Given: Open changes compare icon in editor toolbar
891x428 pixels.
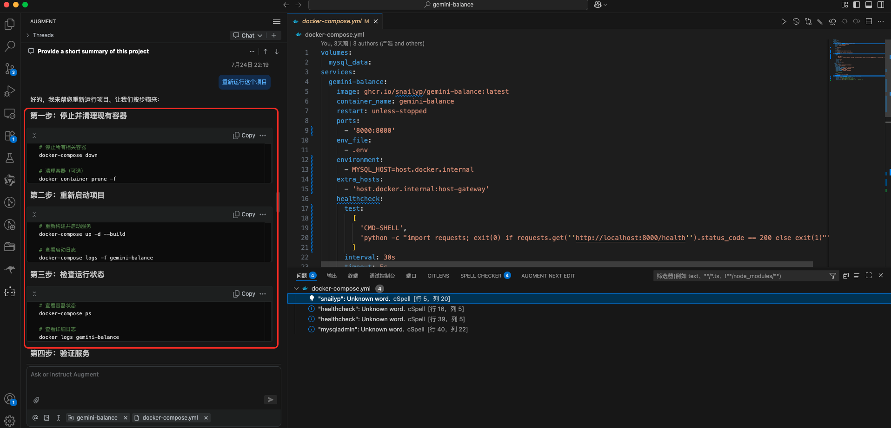Looking at the screenshot, I should pos(808,21).
